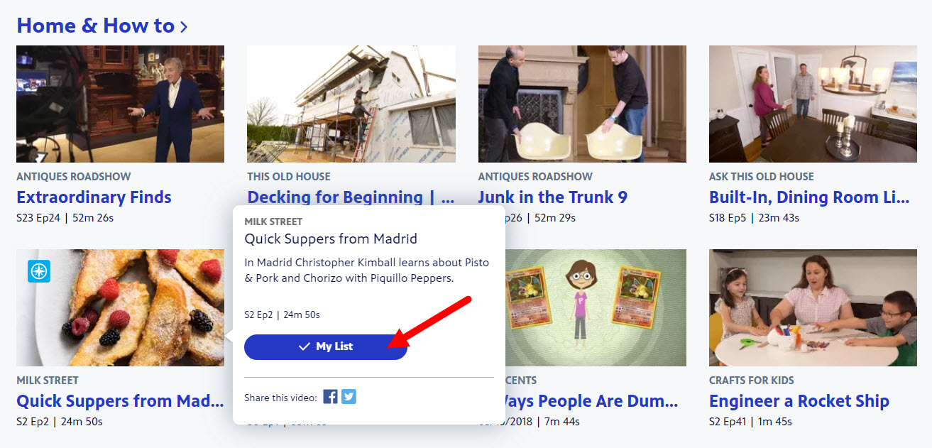Open the Built-In, Dining Room episode link
The width and height of the screenshot is (932, 448).
coord(809,197)
